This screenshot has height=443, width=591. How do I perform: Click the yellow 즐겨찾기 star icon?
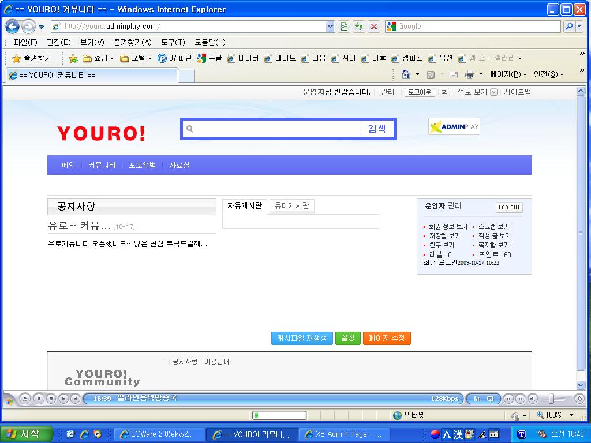pos(16,58)
